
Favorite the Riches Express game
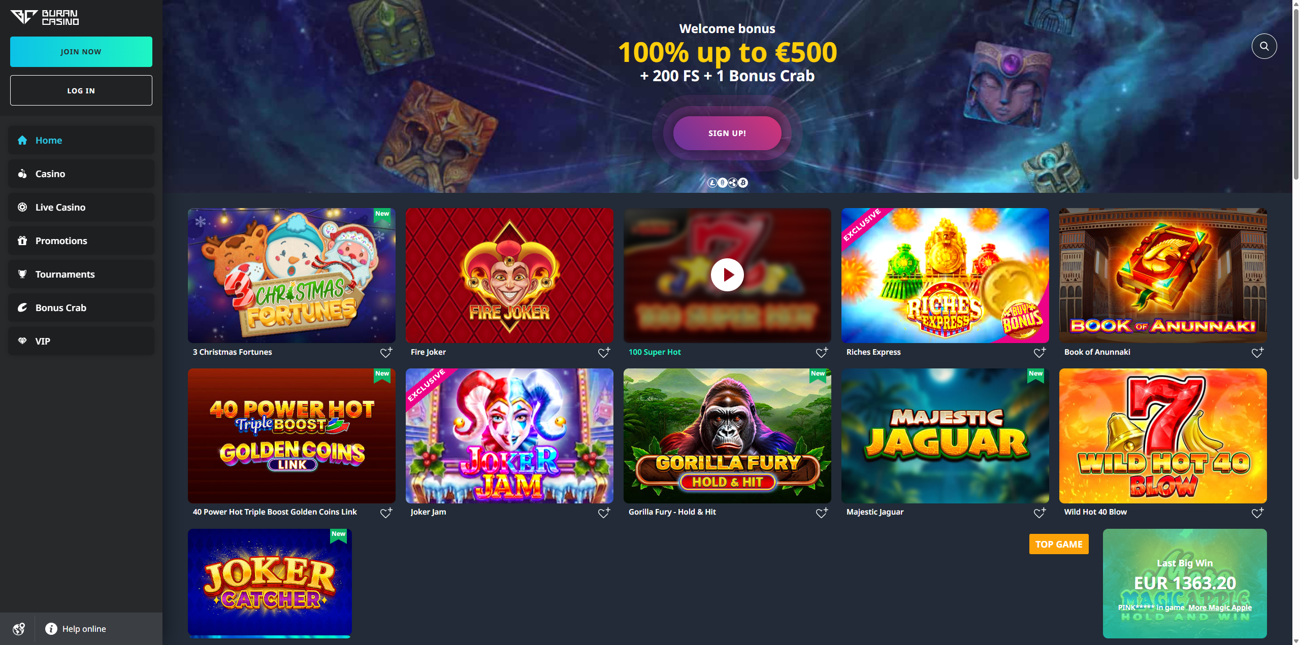(1039, 352)
